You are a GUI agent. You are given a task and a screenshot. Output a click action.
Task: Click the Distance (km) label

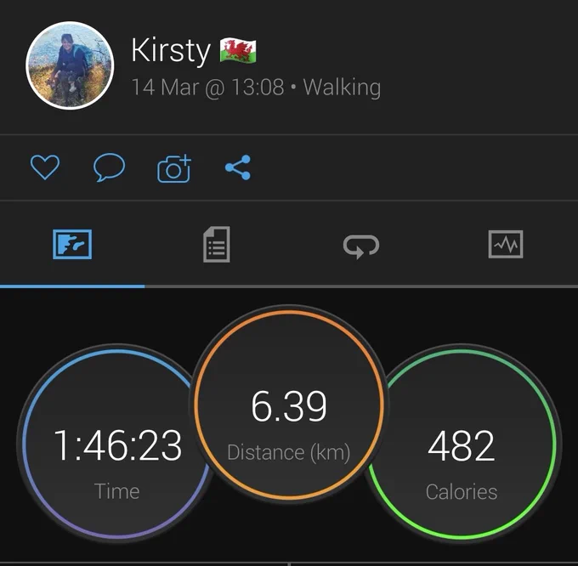click(x=289, y=452)
